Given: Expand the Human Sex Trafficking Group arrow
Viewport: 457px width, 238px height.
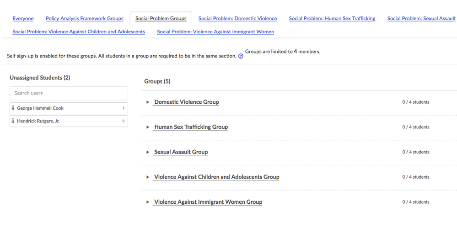Looking at the screenshot, I should tap(148, 127).
